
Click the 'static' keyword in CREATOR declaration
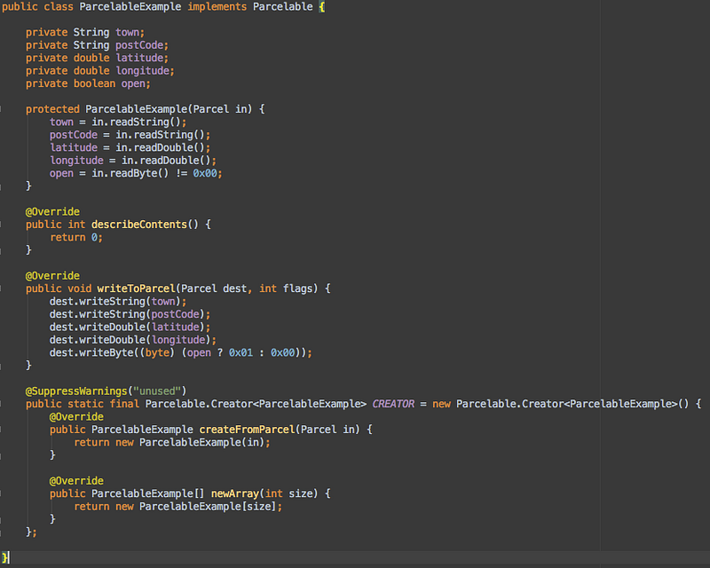point(85,404)
